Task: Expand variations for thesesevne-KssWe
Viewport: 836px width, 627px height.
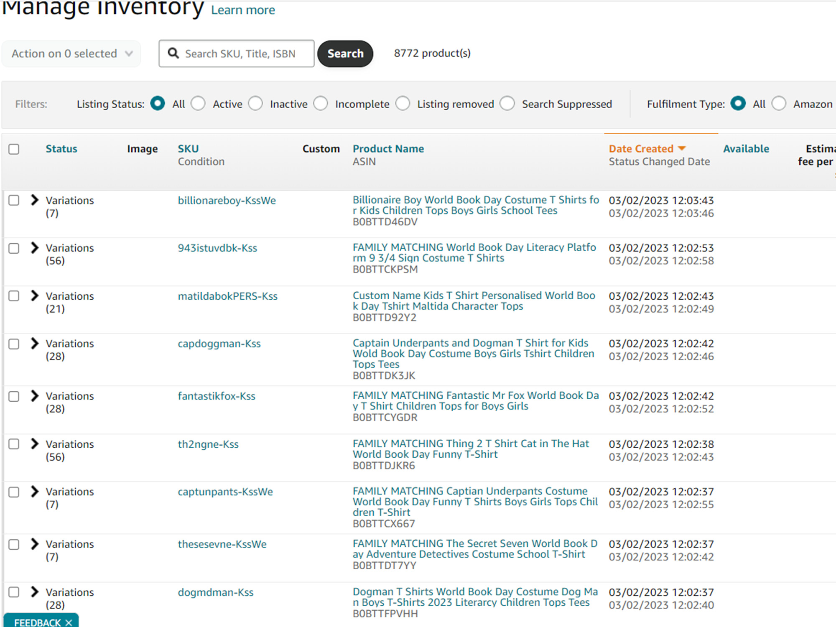Action: pyautogui.click(x=35, y=544)
